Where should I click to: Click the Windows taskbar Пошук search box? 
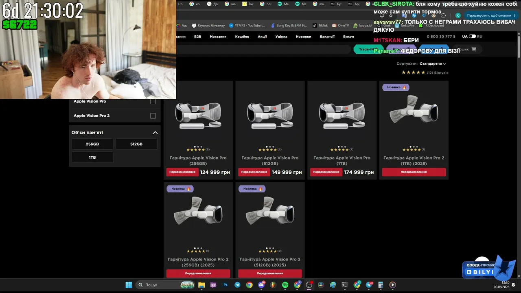(164, 285)
